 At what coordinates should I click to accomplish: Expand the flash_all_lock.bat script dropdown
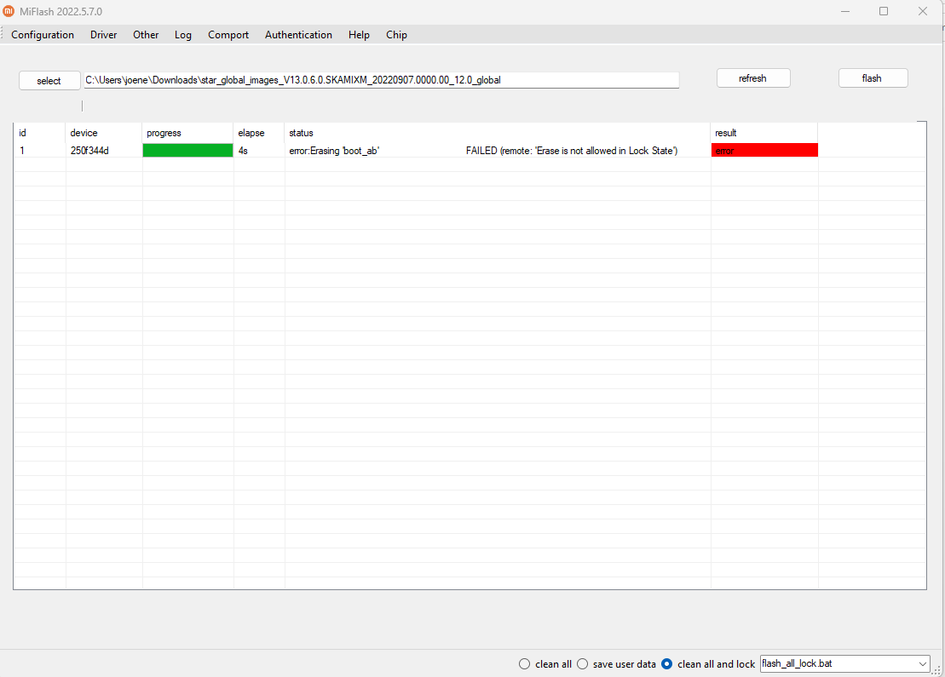(x=922, y=663)
